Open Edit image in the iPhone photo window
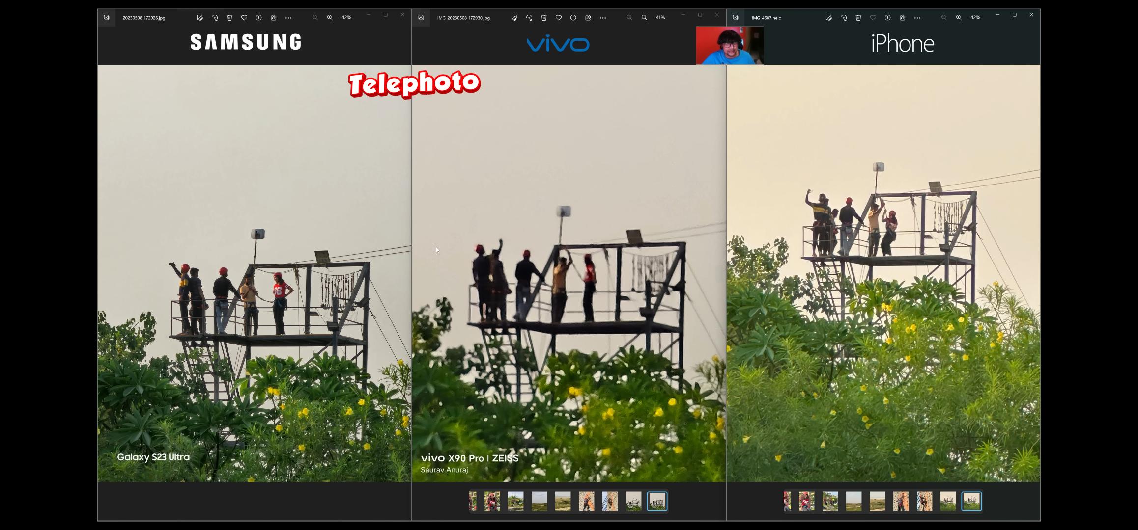The width and height of the screenshot is (1138, 530). [x=828, y=18]
